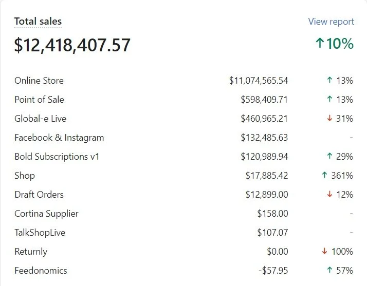Click the $12,418,407.57 total sales amount
This screenshot has height=286, width=367.
[x=72, y=45]
